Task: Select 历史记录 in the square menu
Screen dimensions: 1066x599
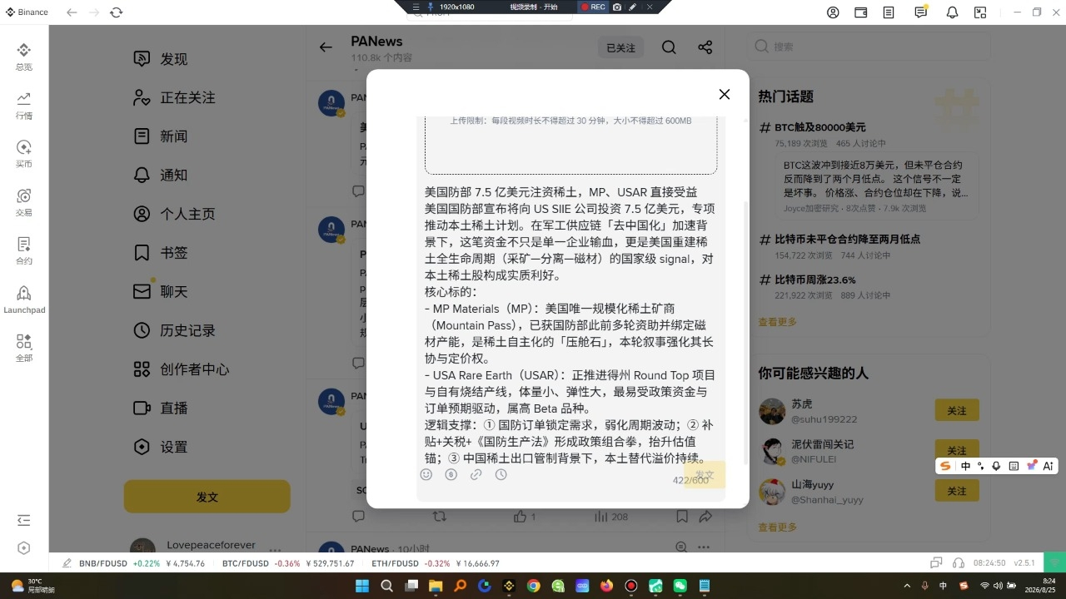Action: pos(173,330)
